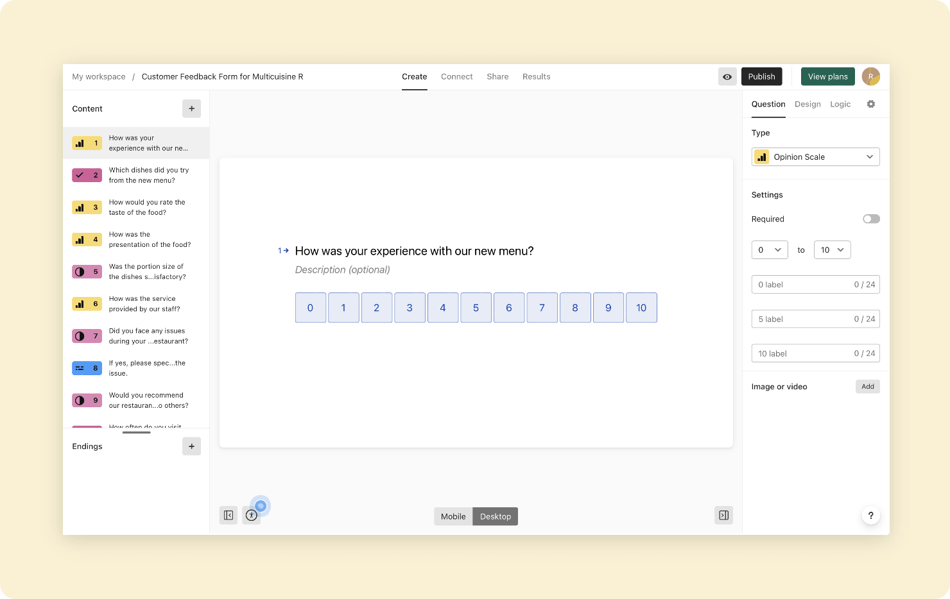Click the Opinion Scale icon for question 1
Viewport: 950px width, 599px height.
pyautogui.click(x=87, y=143)
